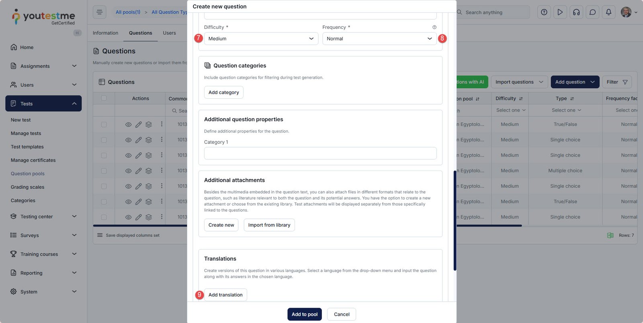Click the Category 1 text field
The image size is (643, 323).
click(320, 153)
